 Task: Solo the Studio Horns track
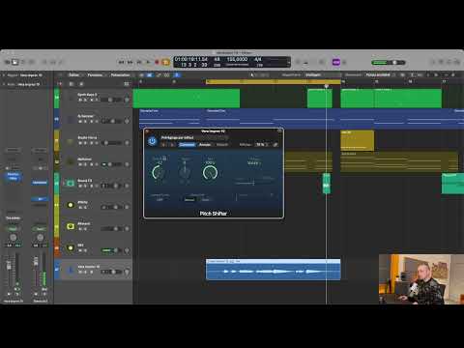click(86, 143)
